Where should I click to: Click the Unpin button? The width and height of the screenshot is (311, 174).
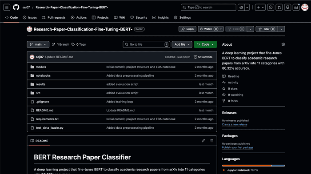tap(187, 29)
